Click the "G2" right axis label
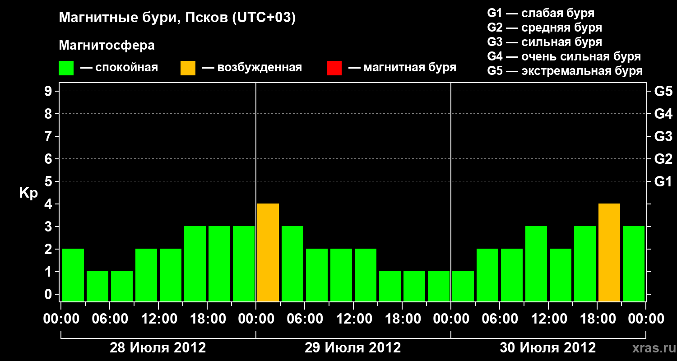 coord(663,159)
